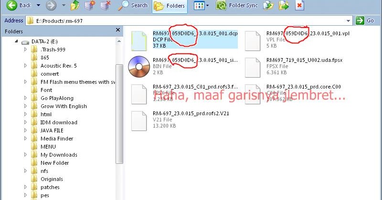Expand the pes folder

pos(25,195)
